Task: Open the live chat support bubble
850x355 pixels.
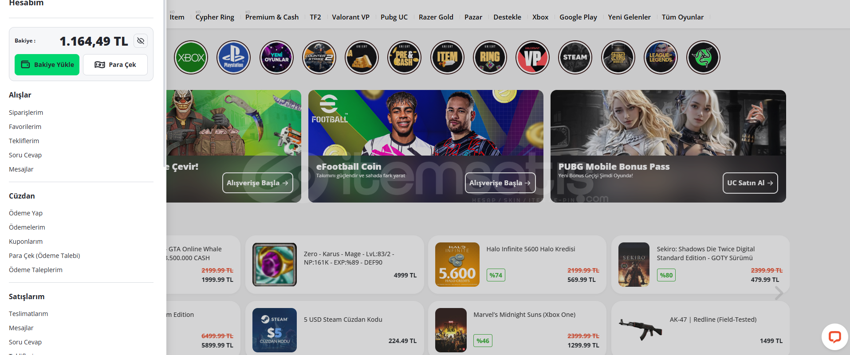Action: coord(834,337)
